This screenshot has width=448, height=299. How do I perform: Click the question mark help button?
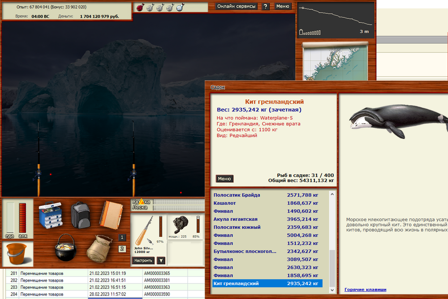(265, 6)
